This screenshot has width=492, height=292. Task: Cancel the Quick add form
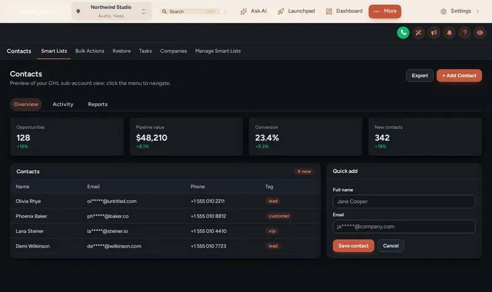391,246
